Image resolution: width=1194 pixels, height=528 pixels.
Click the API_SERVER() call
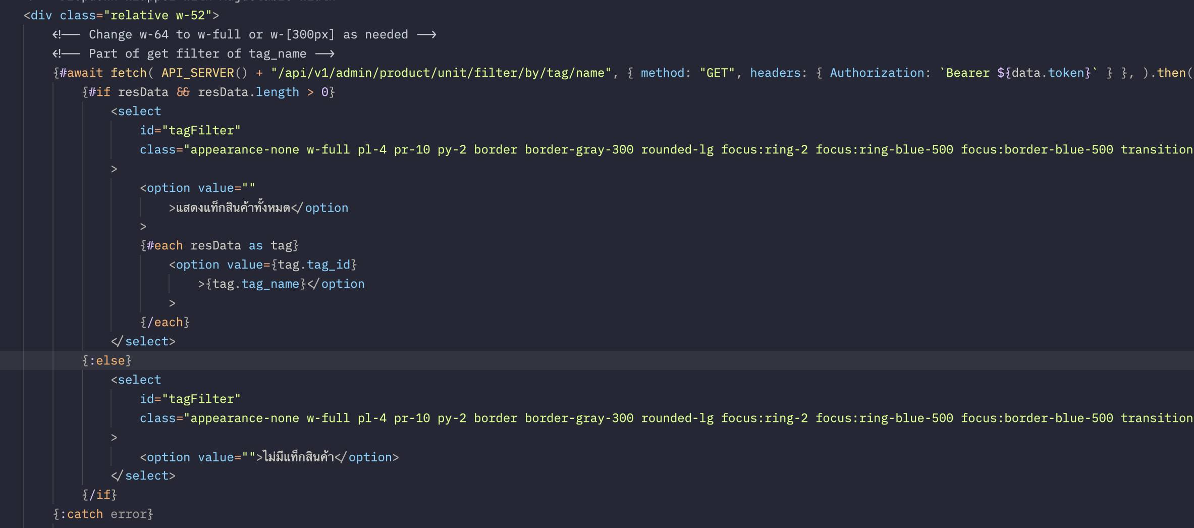tap(204, 73)
